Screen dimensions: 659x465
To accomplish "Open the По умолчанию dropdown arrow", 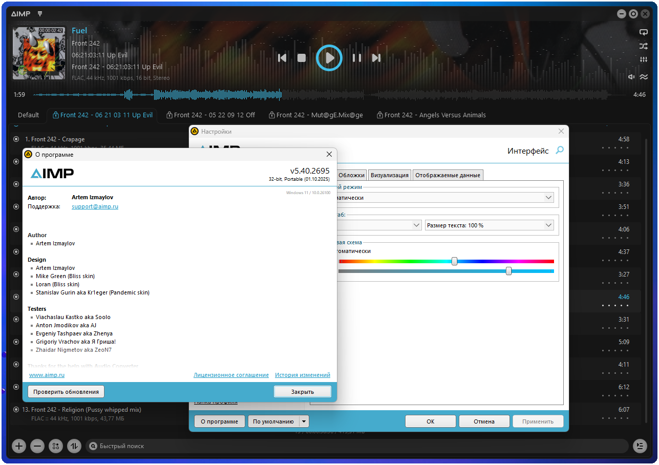I will coord(304,421).
